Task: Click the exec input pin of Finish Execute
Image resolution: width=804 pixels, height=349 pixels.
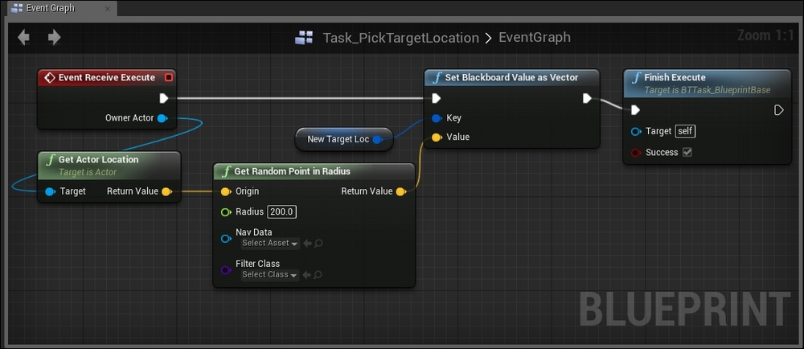Action: (635, 110)
